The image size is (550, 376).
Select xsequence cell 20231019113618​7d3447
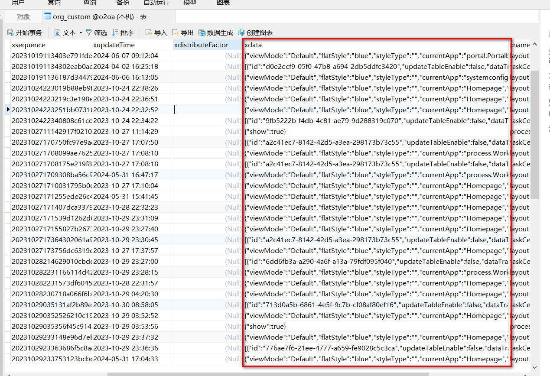pyautogui.click(x=51, y=77)
